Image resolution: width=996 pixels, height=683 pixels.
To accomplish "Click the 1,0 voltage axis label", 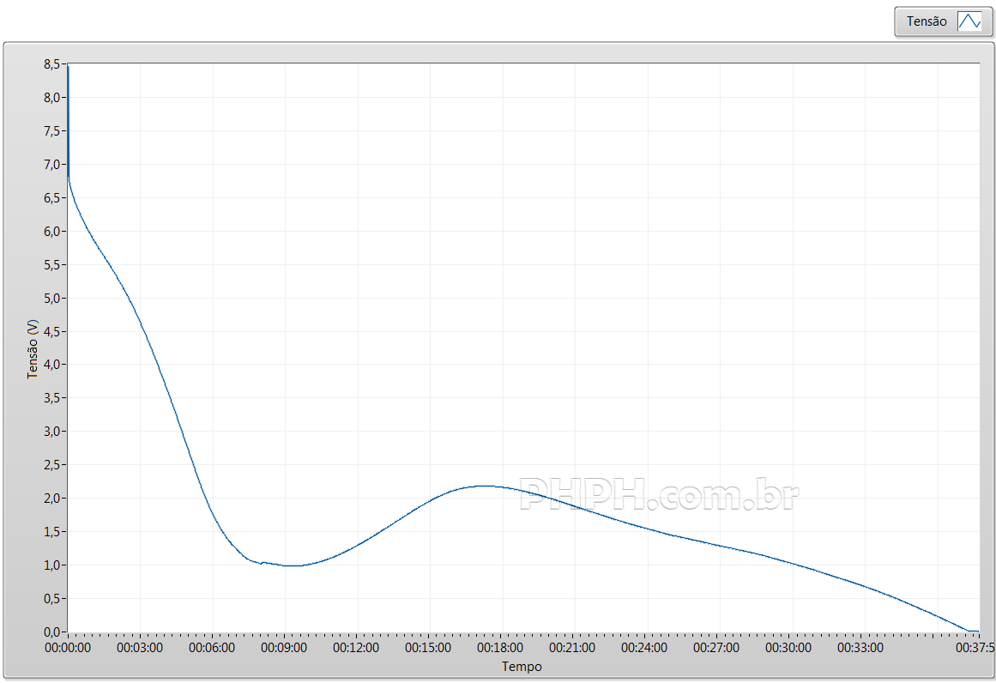I will click(x=52, y=565).
